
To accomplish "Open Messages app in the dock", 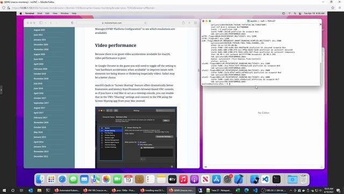I will (x=73, y=179).
